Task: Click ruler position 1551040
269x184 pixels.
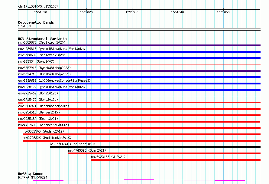Action: (x=177, y=12)
